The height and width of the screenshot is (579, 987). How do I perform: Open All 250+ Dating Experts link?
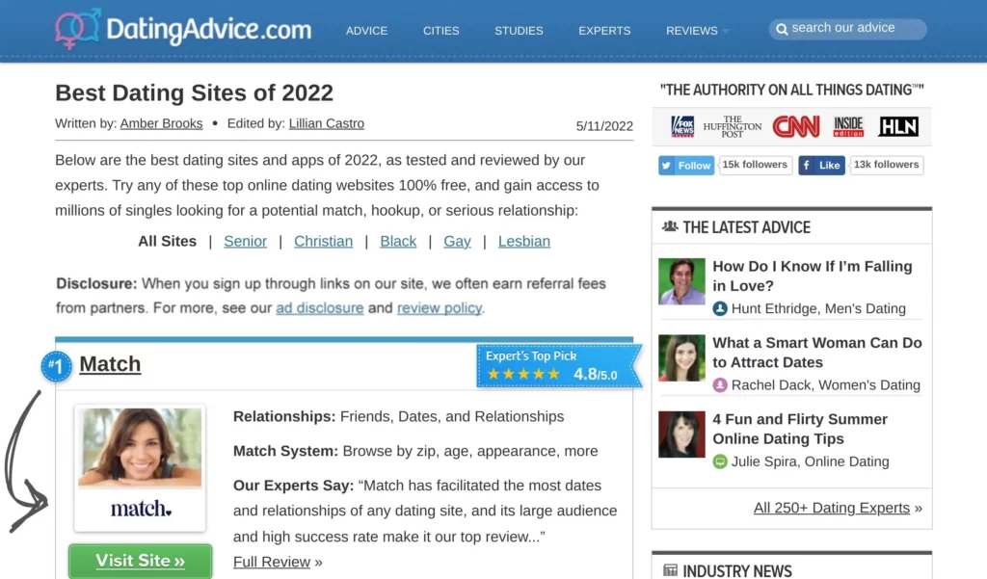pos(832,508)
